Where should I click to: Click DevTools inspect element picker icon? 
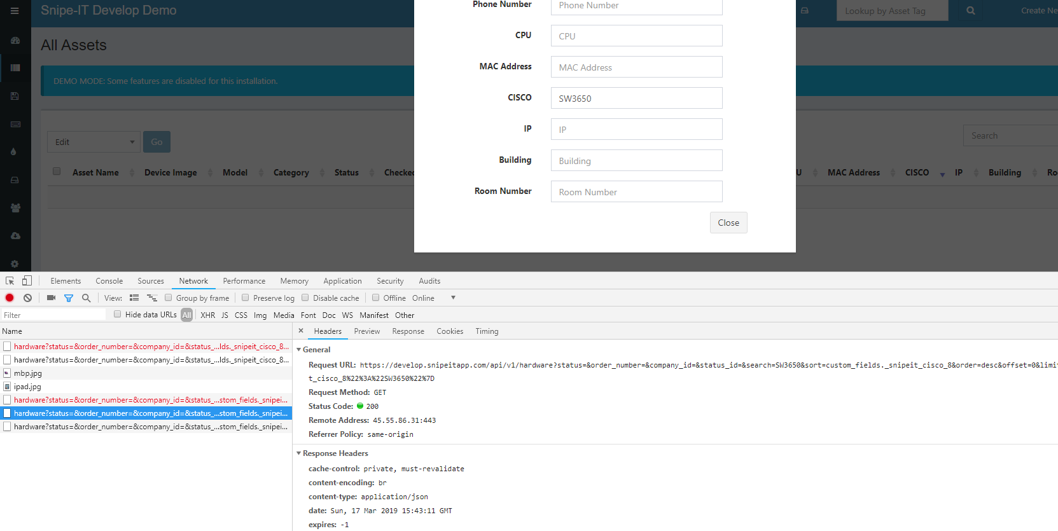point(10,281)
